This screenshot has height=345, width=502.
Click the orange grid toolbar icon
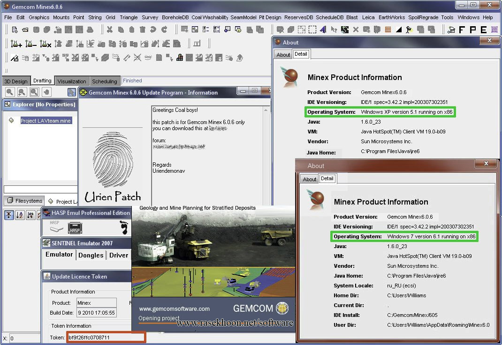pyautogui.click(x=388, y=29)
